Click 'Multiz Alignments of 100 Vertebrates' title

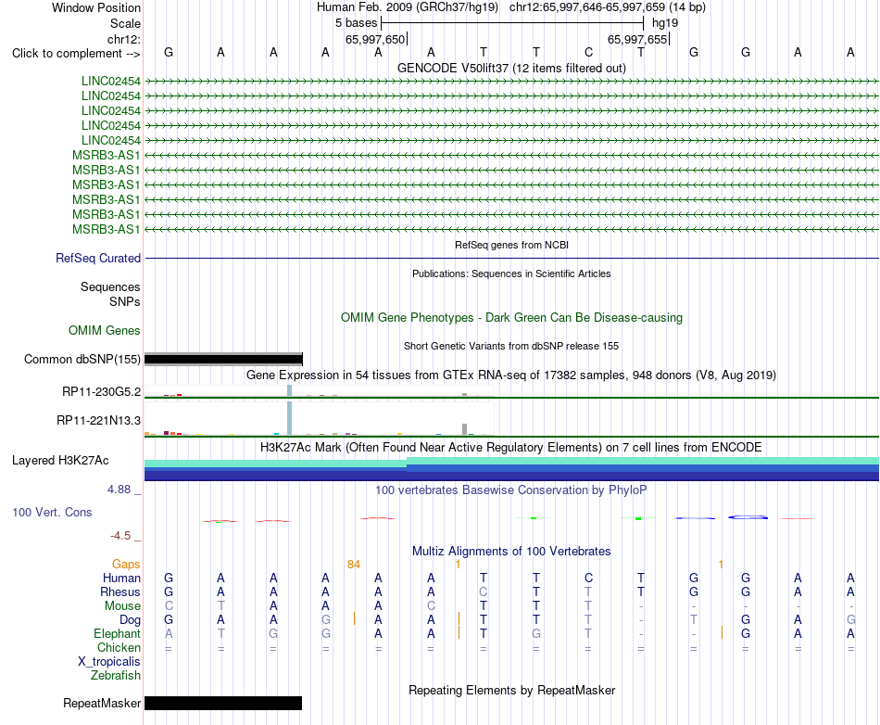511,551
